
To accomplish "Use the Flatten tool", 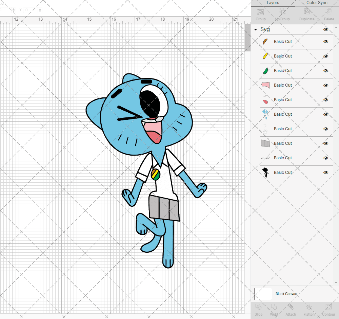I will 309,307.
